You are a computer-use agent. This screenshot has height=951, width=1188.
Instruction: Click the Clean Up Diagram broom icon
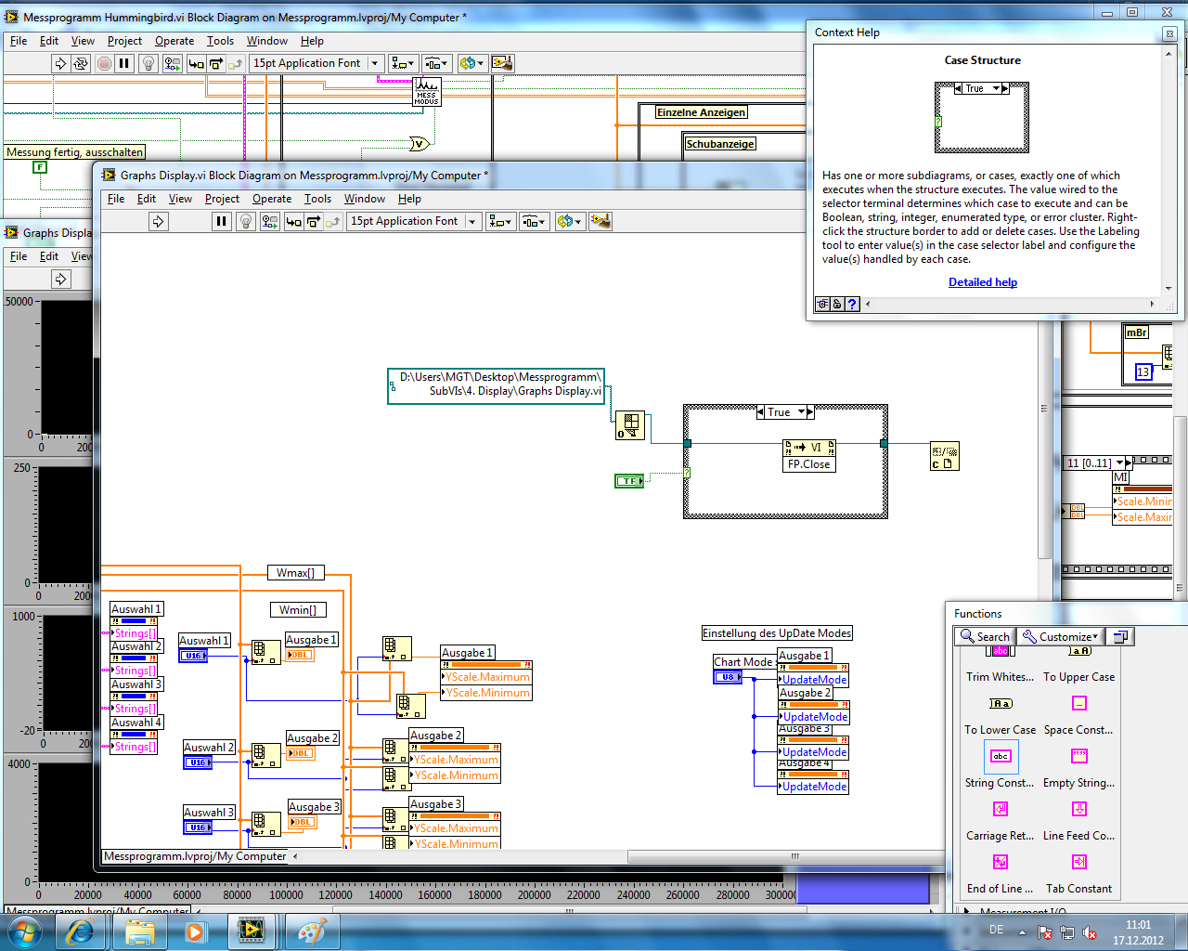coord(600,221)
